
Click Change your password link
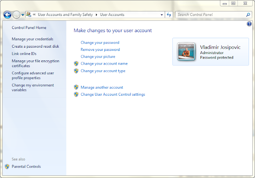[x=100, y=42]
